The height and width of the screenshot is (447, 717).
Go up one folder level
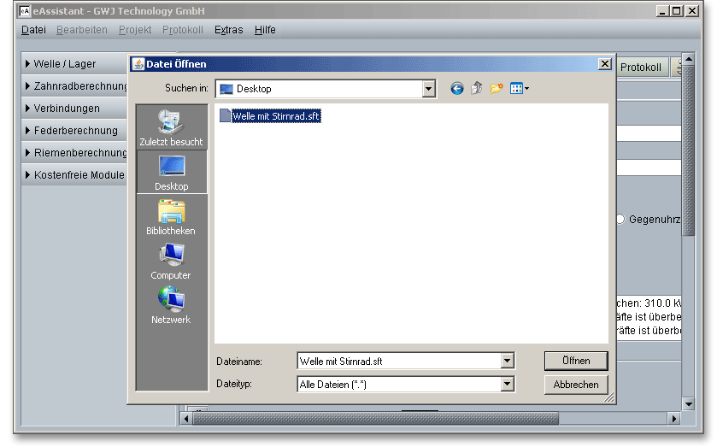click(x=477, y=88)
